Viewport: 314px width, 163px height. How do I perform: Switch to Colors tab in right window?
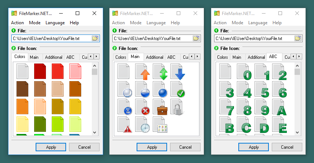(x=223, y=57)
